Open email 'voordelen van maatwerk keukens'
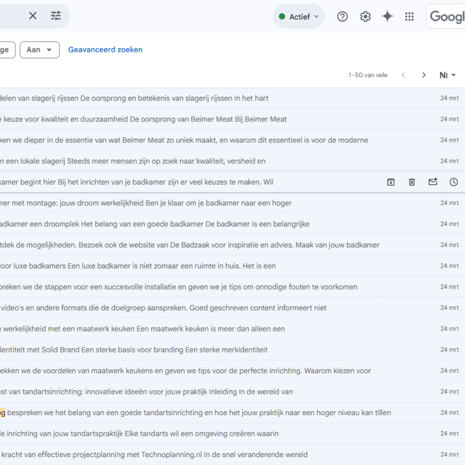The height and width of the screenshot is (465, 465). coord(232,371)
